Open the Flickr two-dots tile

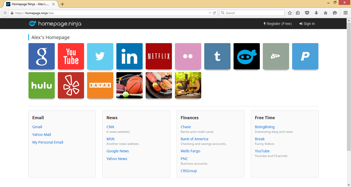click(x=188, y=56)
